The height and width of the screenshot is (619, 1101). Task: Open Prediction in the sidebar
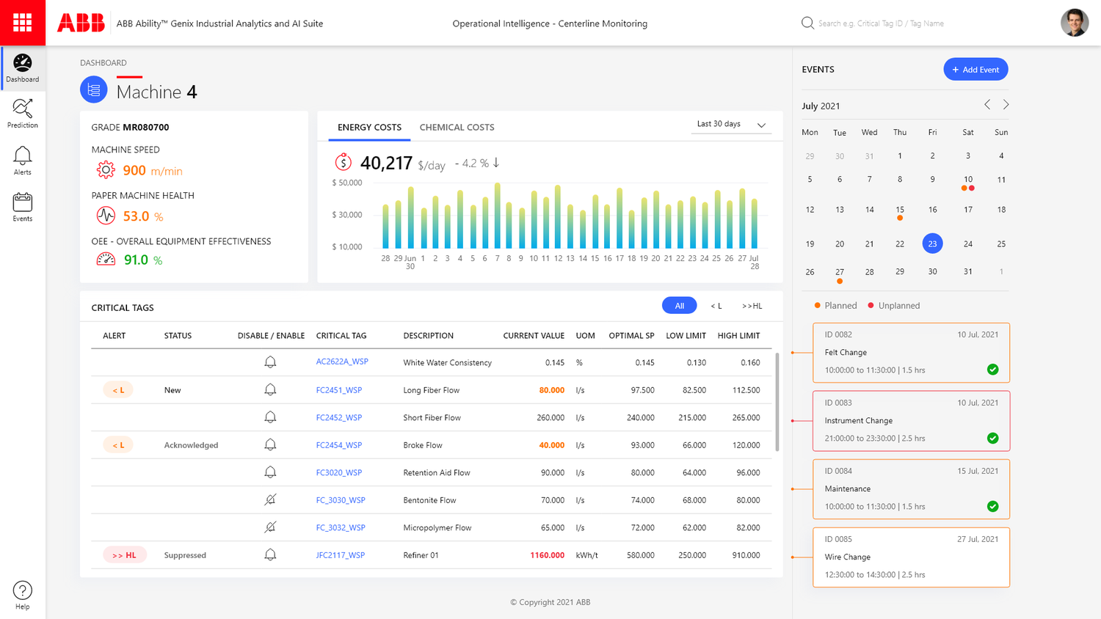tap(23, 114)
